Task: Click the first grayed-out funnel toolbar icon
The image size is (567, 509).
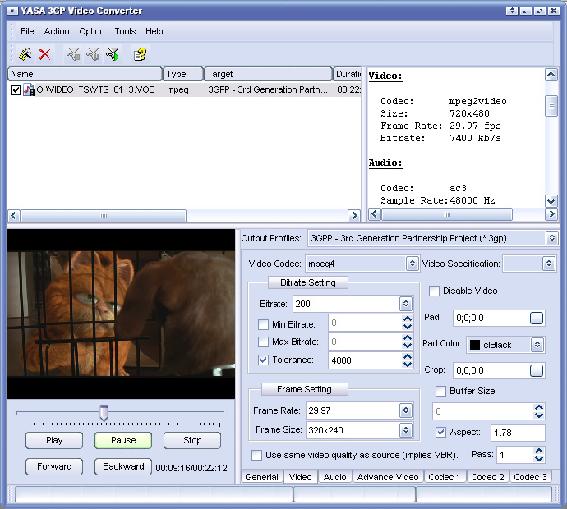Action: [73, 54]
